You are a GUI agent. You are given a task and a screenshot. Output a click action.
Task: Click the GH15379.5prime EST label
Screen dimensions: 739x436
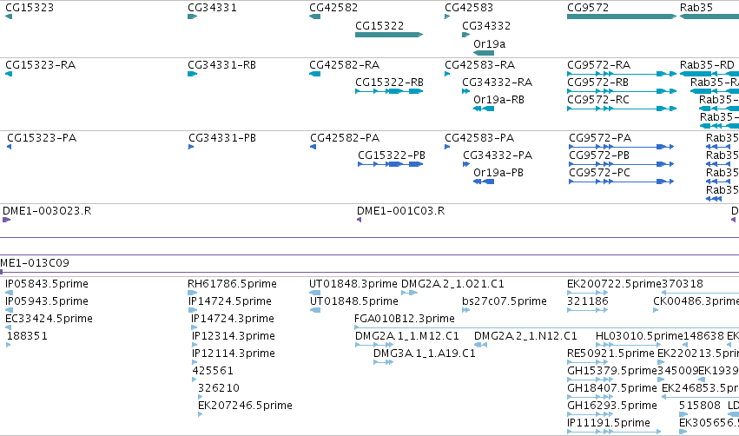tap(612, 371)
